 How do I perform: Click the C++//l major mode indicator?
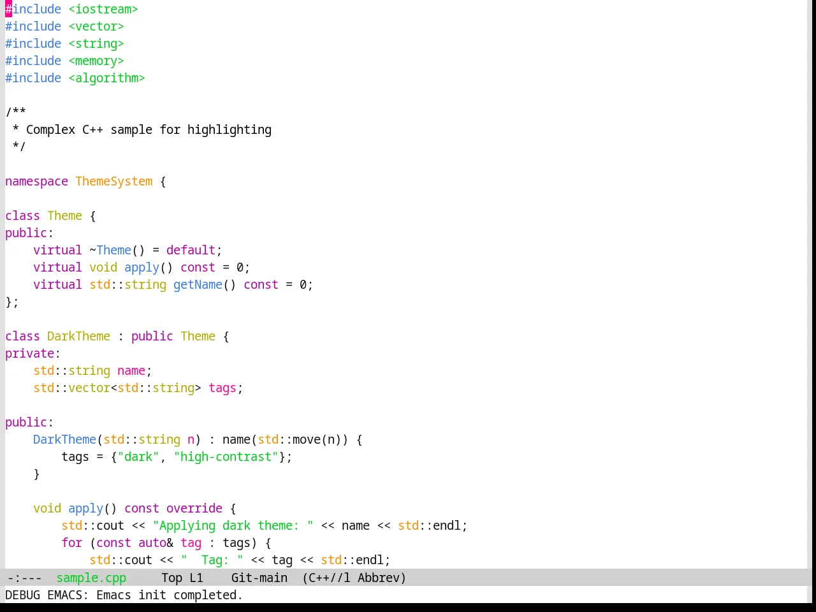326,578
